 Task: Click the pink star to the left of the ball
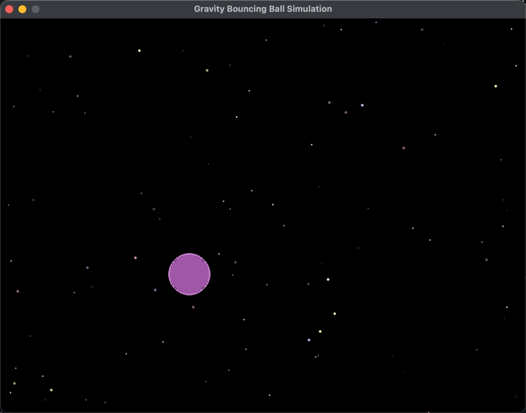[x=135, y=258]
